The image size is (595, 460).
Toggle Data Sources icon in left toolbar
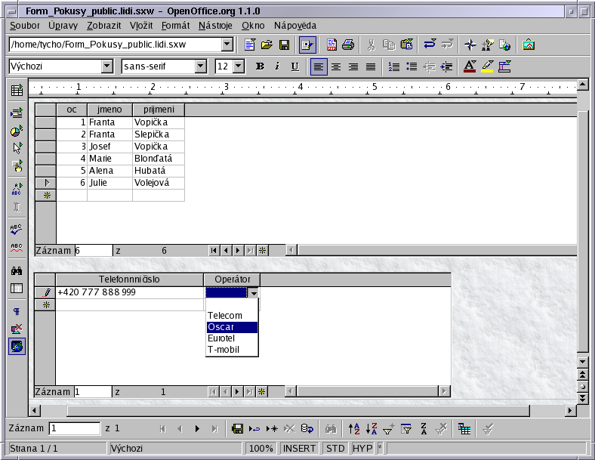[x=17, y=289]
